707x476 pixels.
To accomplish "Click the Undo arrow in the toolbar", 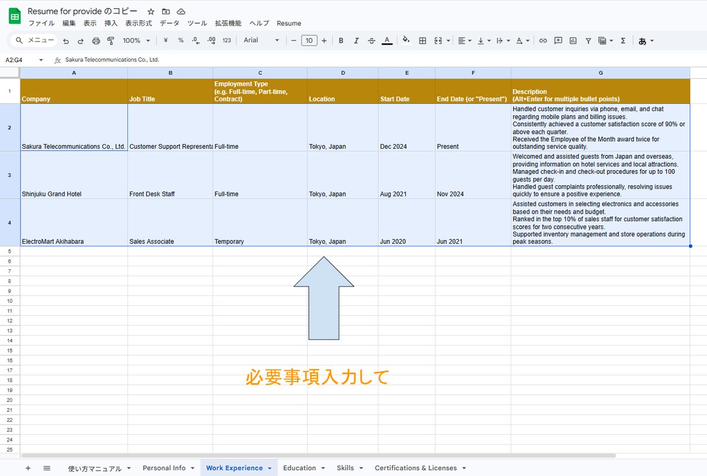I will (66, 41).
